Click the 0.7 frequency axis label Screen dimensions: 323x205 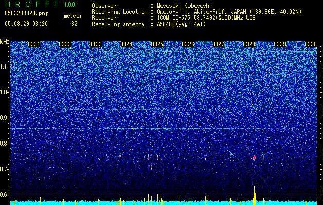click(5, 169)
